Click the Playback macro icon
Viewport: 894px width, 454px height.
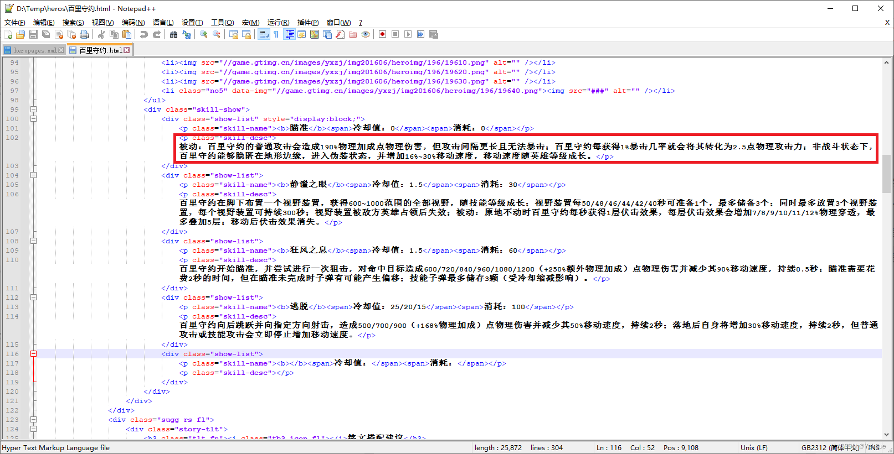[408, 34]
